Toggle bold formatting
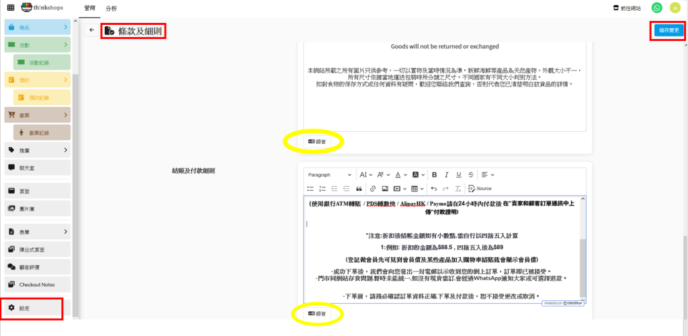The height and width of the screenshot is (336, 688). point(434,175)
